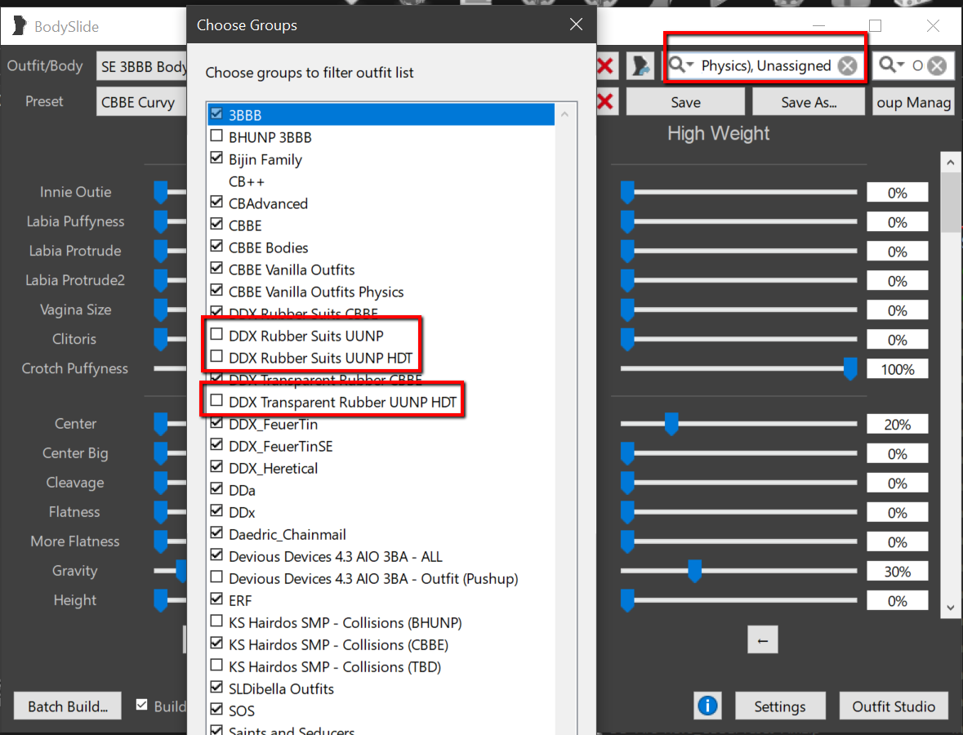Select the DDa entry

(x=381, y=490)
